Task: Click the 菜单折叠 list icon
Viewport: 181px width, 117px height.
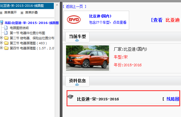Action: [x=22, y=13]
